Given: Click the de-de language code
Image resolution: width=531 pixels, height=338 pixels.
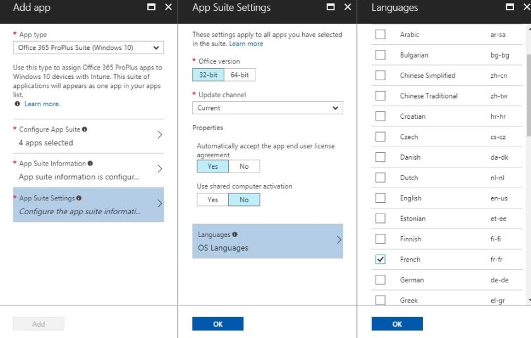Looking at the screenshot, I should 499,280.
